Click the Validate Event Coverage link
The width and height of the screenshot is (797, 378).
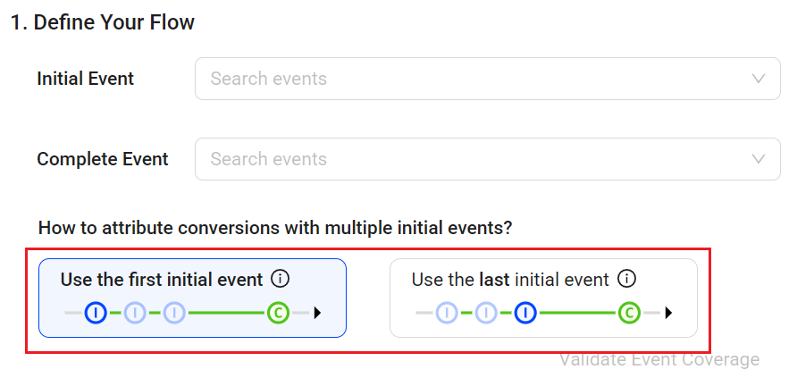[x=659, y=360]
